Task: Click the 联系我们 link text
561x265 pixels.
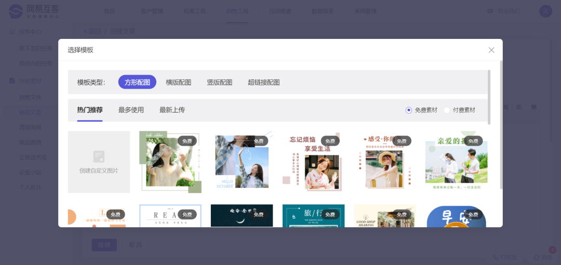Action: tap(509, 11)
